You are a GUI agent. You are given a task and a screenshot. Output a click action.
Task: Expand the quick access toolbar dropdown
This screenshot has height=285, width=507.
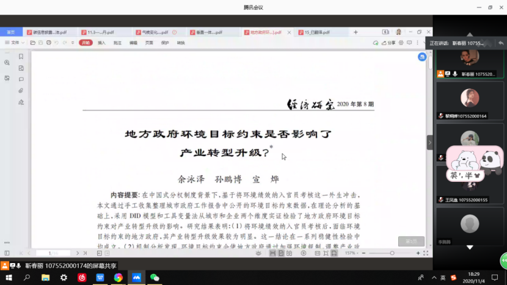click(73, 43)
